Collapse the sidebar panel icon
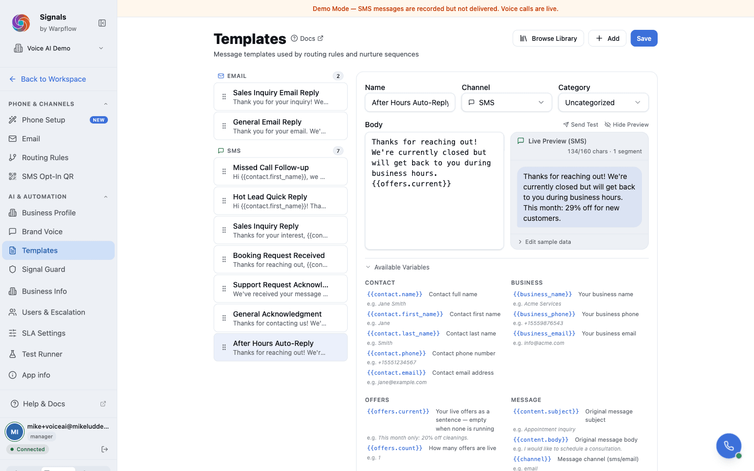This screenshot has width=754, height=471. point(102,23)
